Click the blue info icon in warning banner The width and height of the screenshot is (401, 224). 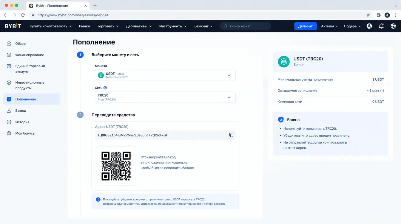coord(98,199)
